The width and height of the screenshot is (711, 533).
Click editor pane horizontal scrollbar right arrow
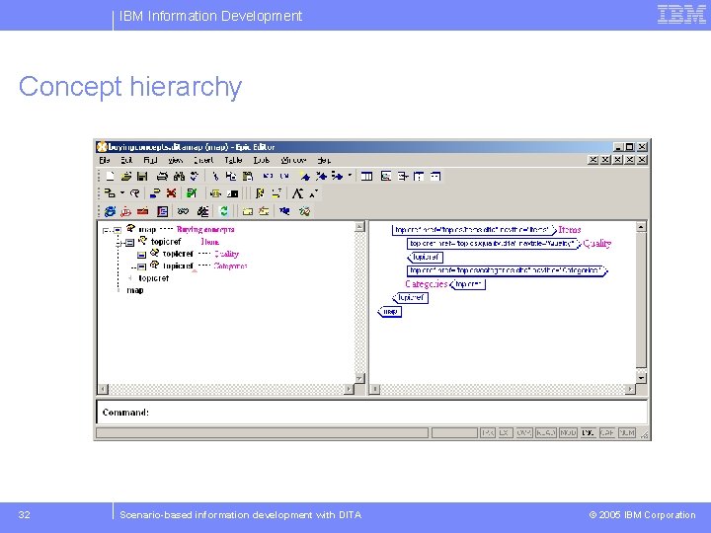(x=629, y=389)
